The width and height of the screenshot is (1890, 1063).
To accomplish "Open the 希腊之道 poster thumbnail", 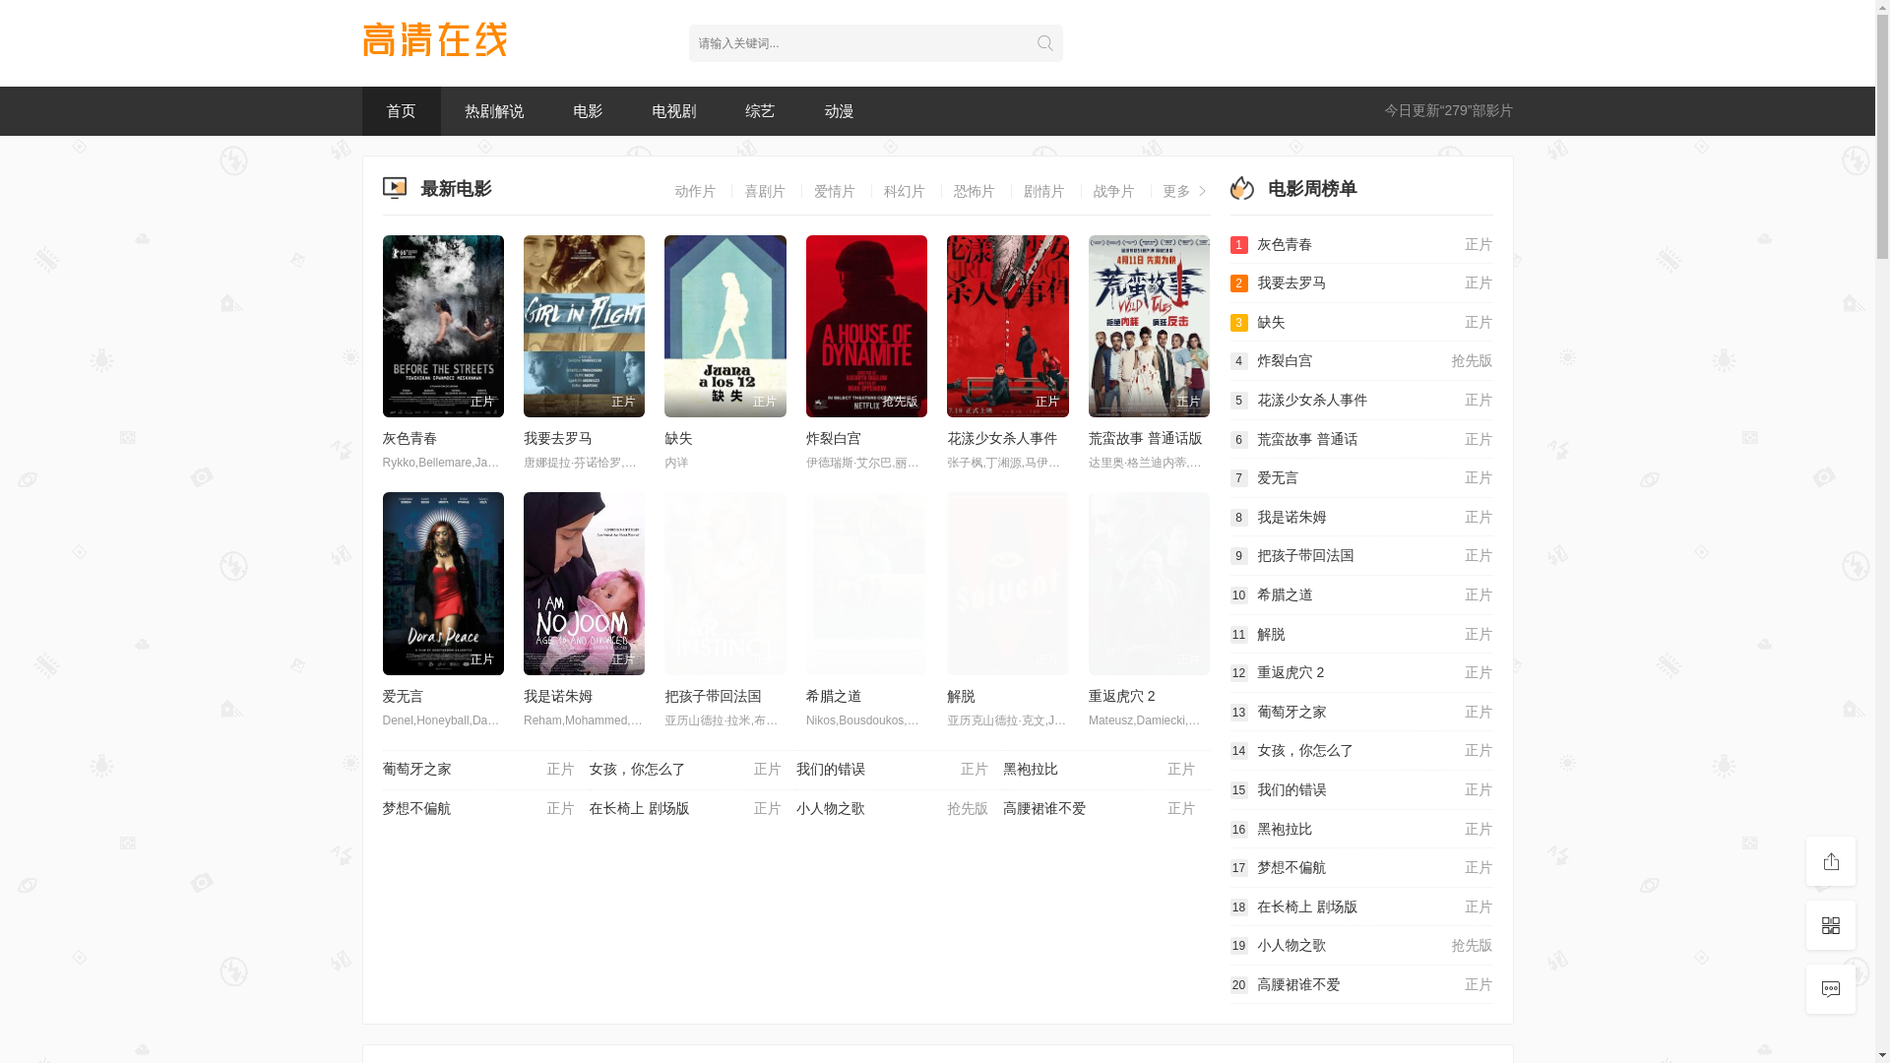I will pos(866,584).
